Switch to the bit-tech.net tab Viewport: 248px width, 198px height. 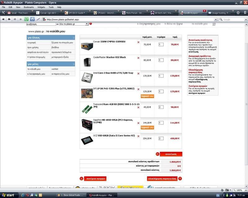click(x=163, y=13)
